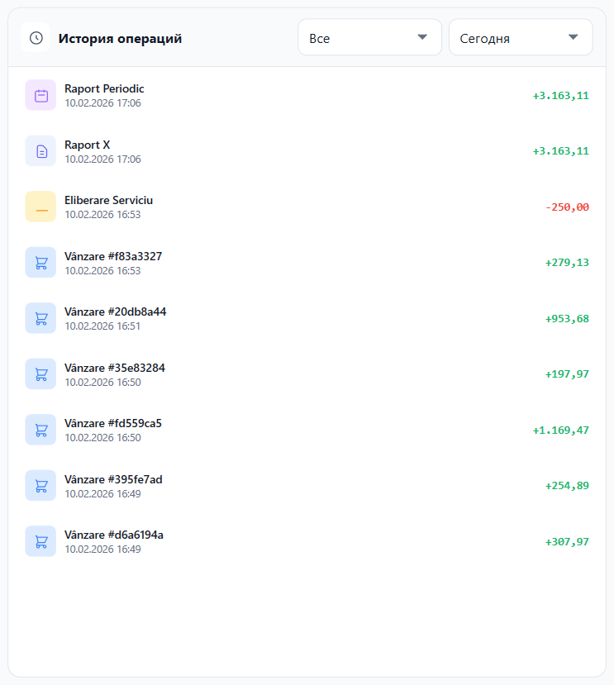Image resolution: width=614 pixels, height=685 pixels.
Task: Click the cart icon for Vânzare #395fe7ad
Action: coord(40,486)
